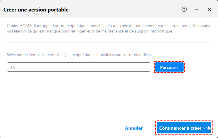The image size is (218, 138).
Task: Click the empty title bar area beside the title
Action: coord(123,9)
